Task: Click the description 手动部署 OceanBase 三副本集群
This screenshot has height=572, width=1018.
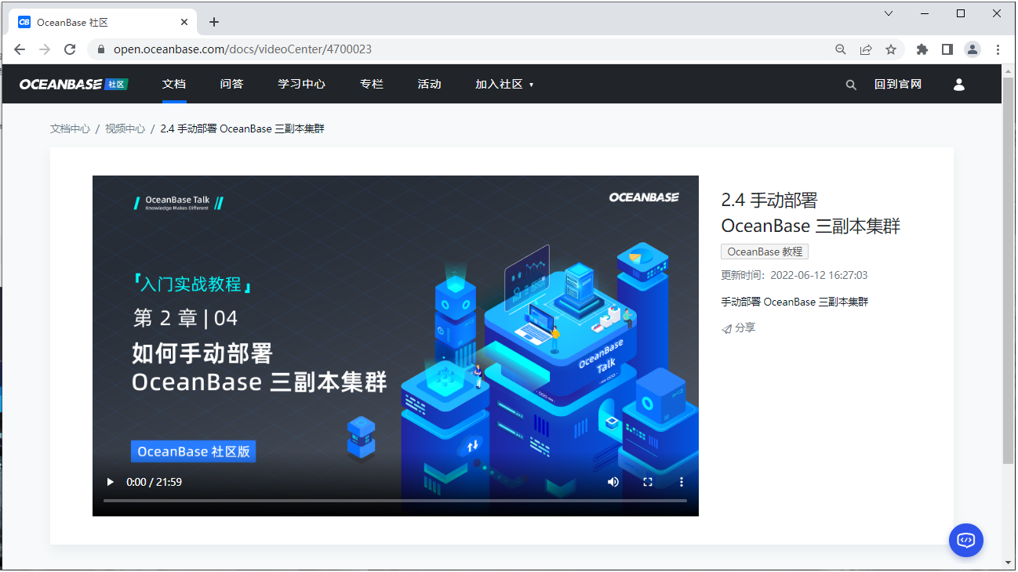Action: point(794,302)
